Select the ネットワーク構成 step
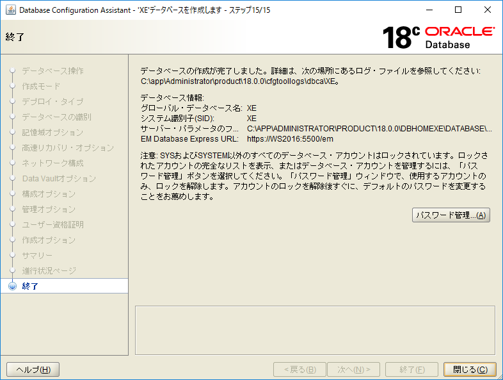The height and width of the screenshot is (380, 503). coord(52,163)
